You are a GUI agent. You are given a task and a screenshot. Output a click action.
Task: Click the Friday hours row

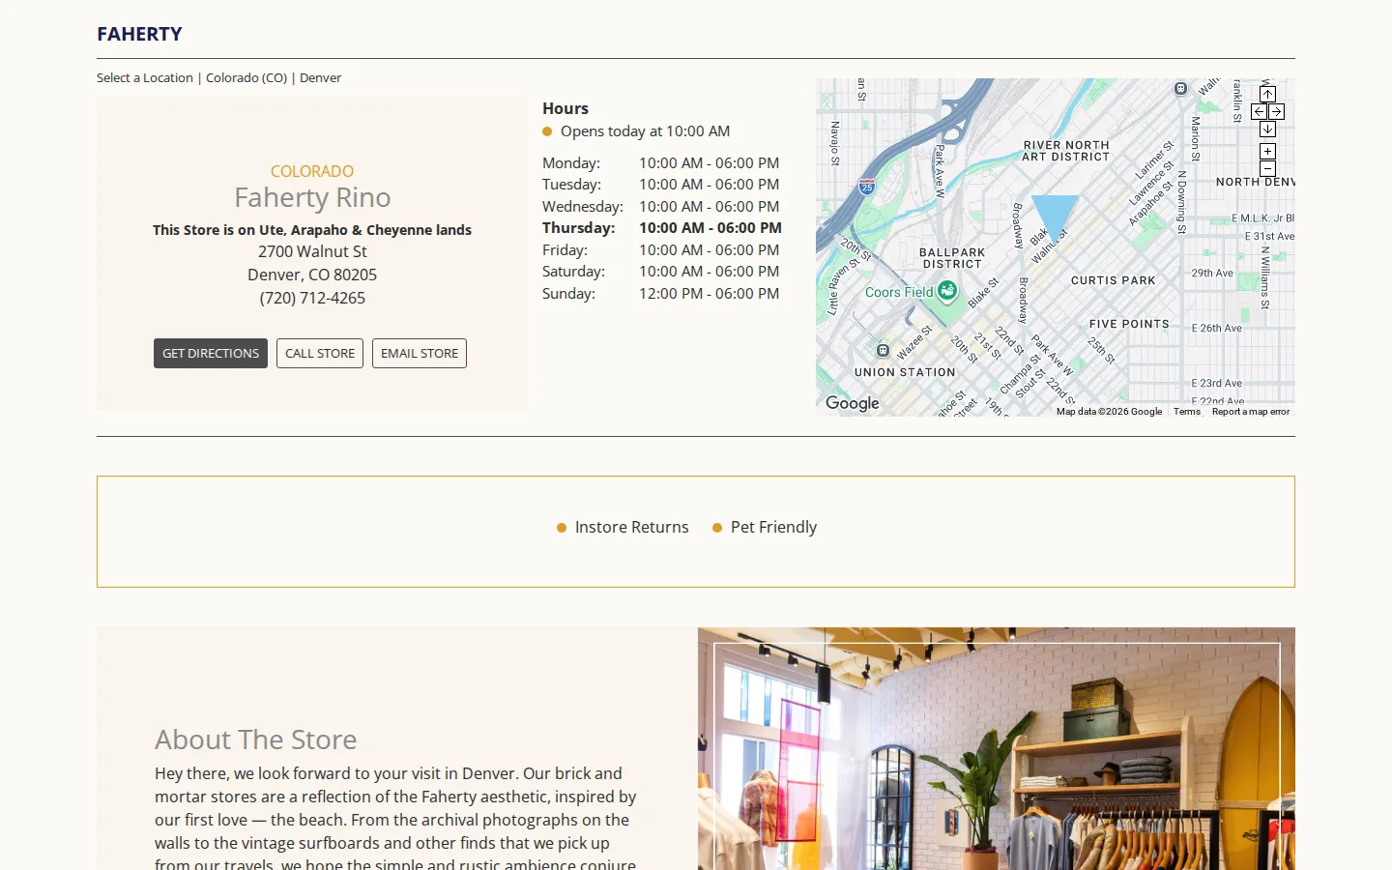tap(661, 250)
